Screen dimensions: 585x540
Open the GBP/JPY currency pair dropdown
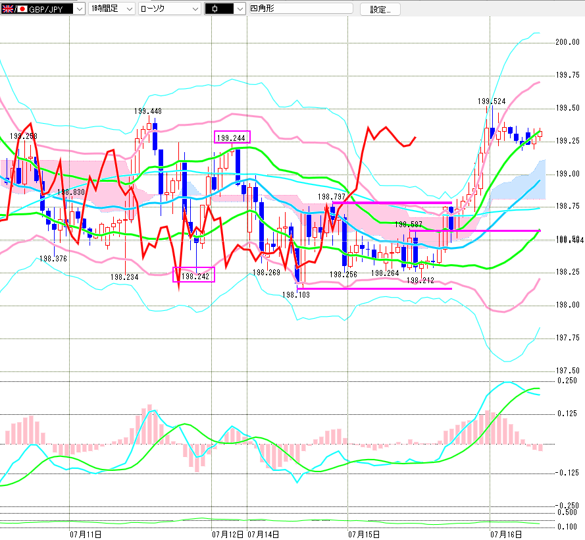[43, 9]
